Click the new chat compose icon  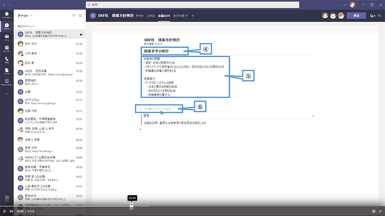pos(80,16)
